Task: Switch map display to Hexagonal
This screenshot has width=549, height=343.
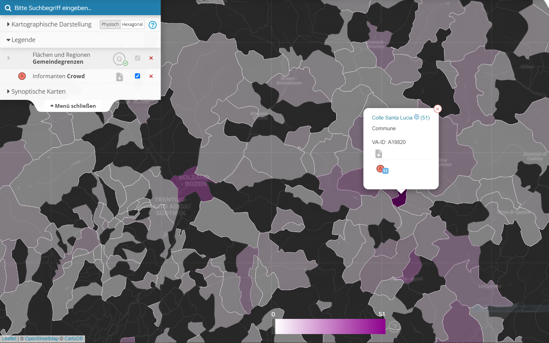Action: (132, 24)
